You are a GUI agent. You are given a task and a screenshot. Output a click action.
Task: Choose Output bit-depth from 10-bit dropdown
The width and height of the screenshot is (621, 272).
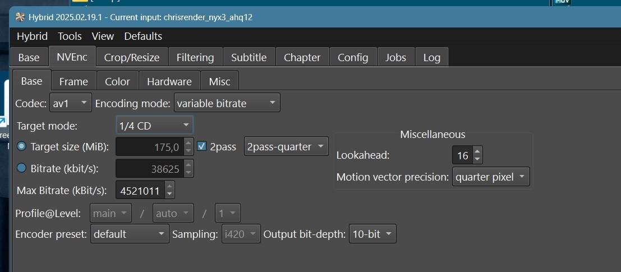[x=372, y=234]
